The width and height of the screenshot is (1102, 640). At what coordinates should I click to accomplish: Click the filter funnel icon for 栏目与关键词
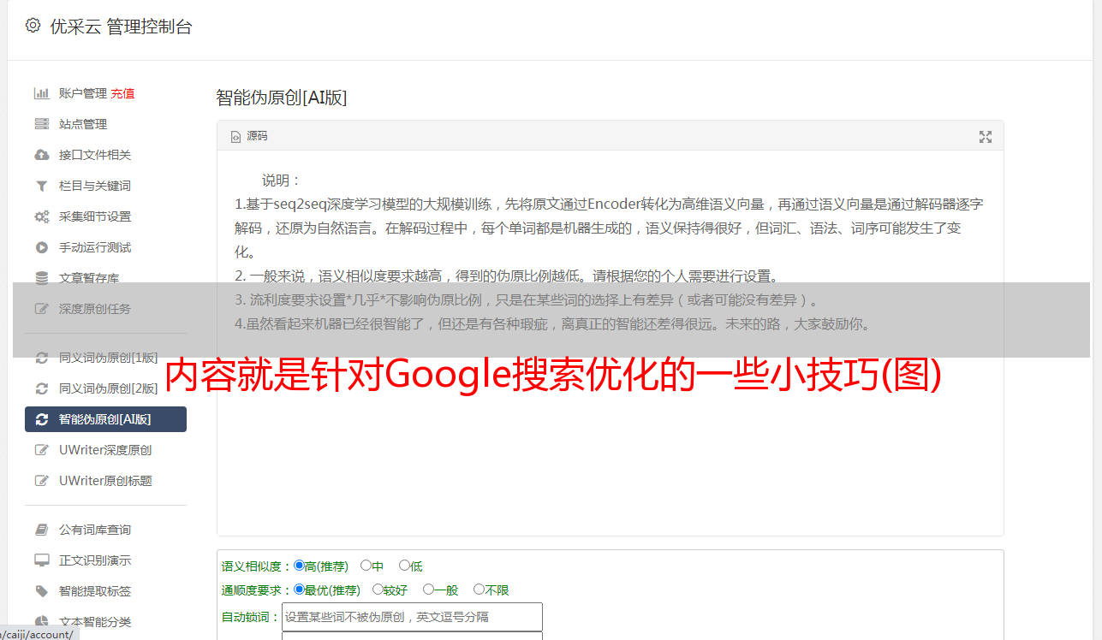pyautogui.click(x=41, y=186)
